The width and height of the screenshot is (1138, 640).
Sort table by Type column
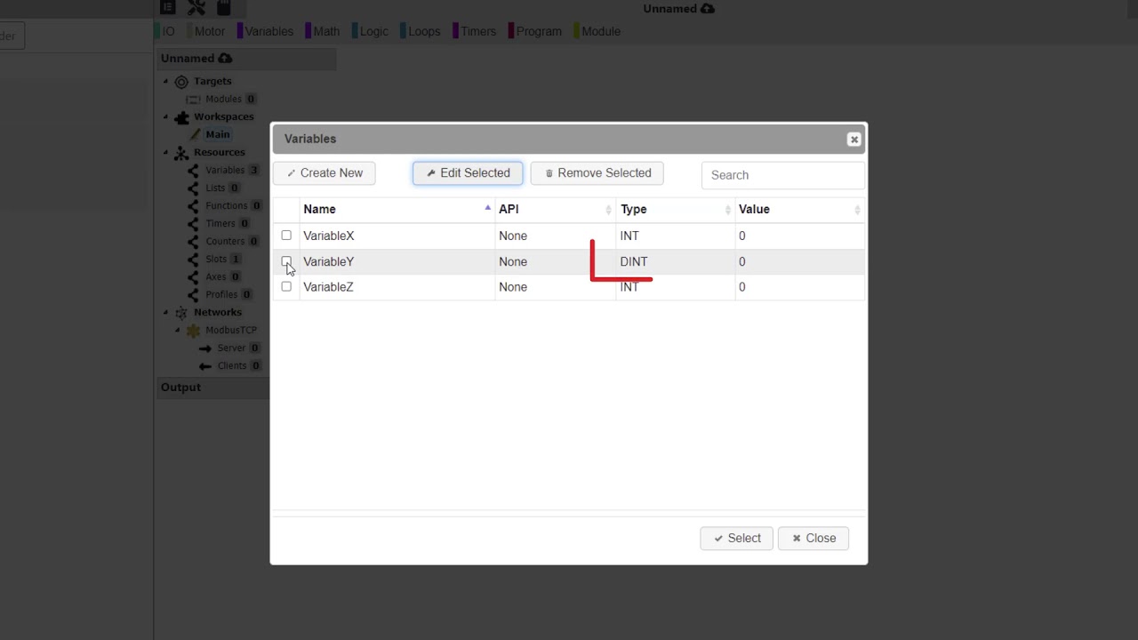676,210
